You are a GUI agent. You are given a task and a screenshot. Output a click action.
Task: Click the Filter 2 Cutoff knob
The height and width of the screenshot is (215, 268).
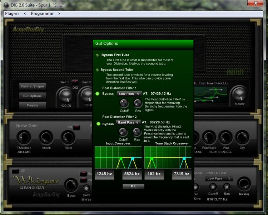coord(123,132)
